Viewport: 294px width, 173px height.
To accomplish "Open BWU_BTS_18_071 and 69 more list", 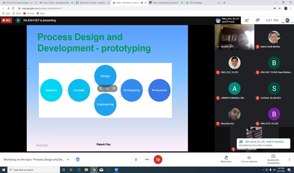I will tap(228, 20).
